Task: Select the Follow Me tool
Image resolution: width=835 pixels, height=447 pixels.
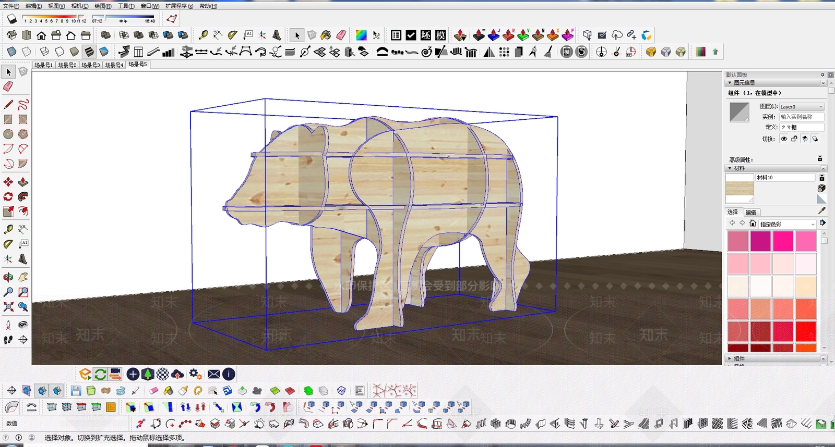Action: (23, 196)
